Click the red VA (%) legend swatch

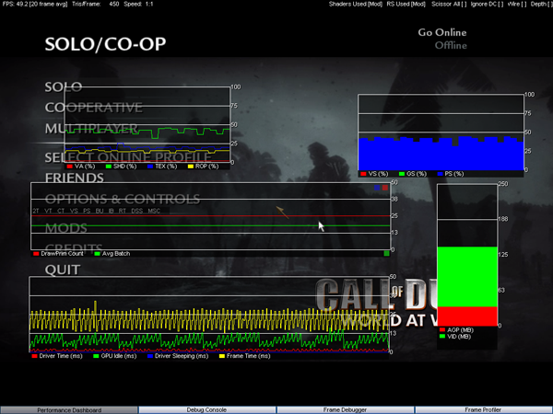point(69,167)
